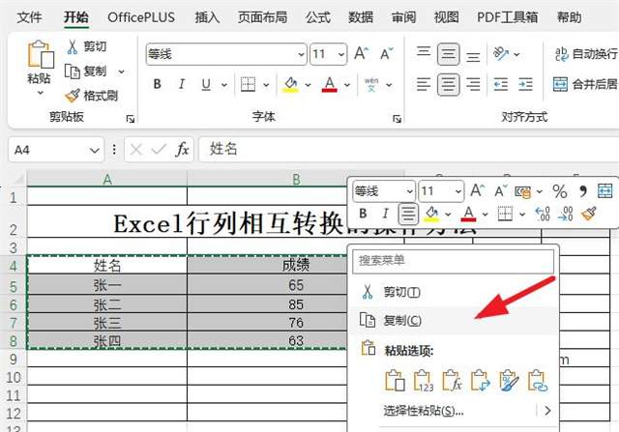The width and height of the screenshot is (619, 432).
Task: Expand the ribbon font color dropdown arrow
Action: coord(347,85)
